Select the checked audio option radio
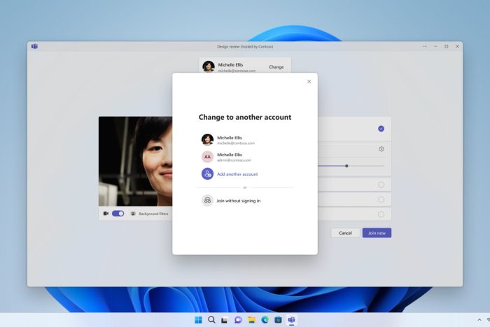Screen dimensions: 490x327 pos(381,128)
